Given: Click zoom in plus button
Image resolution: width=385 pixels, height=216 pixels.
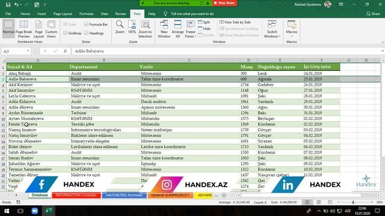Looking at the screenshot, I should 372,202.
